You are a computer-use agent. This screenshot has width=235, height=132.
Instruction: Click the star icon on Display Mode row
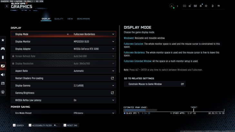tap(68, 34)
